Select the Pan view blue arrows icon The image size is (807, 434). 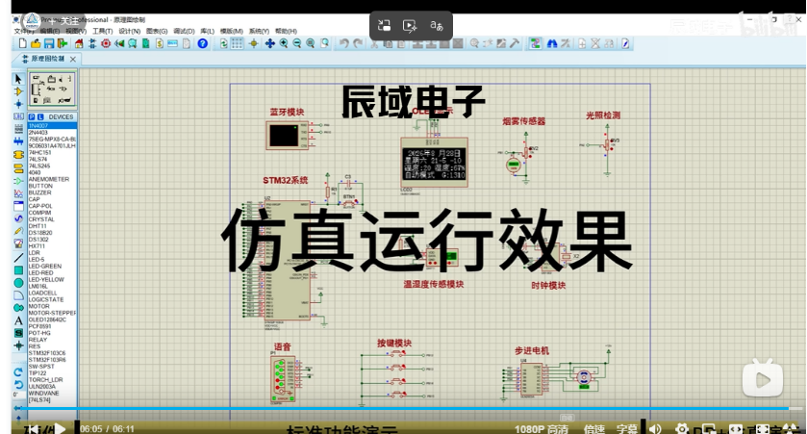[269, 43]
